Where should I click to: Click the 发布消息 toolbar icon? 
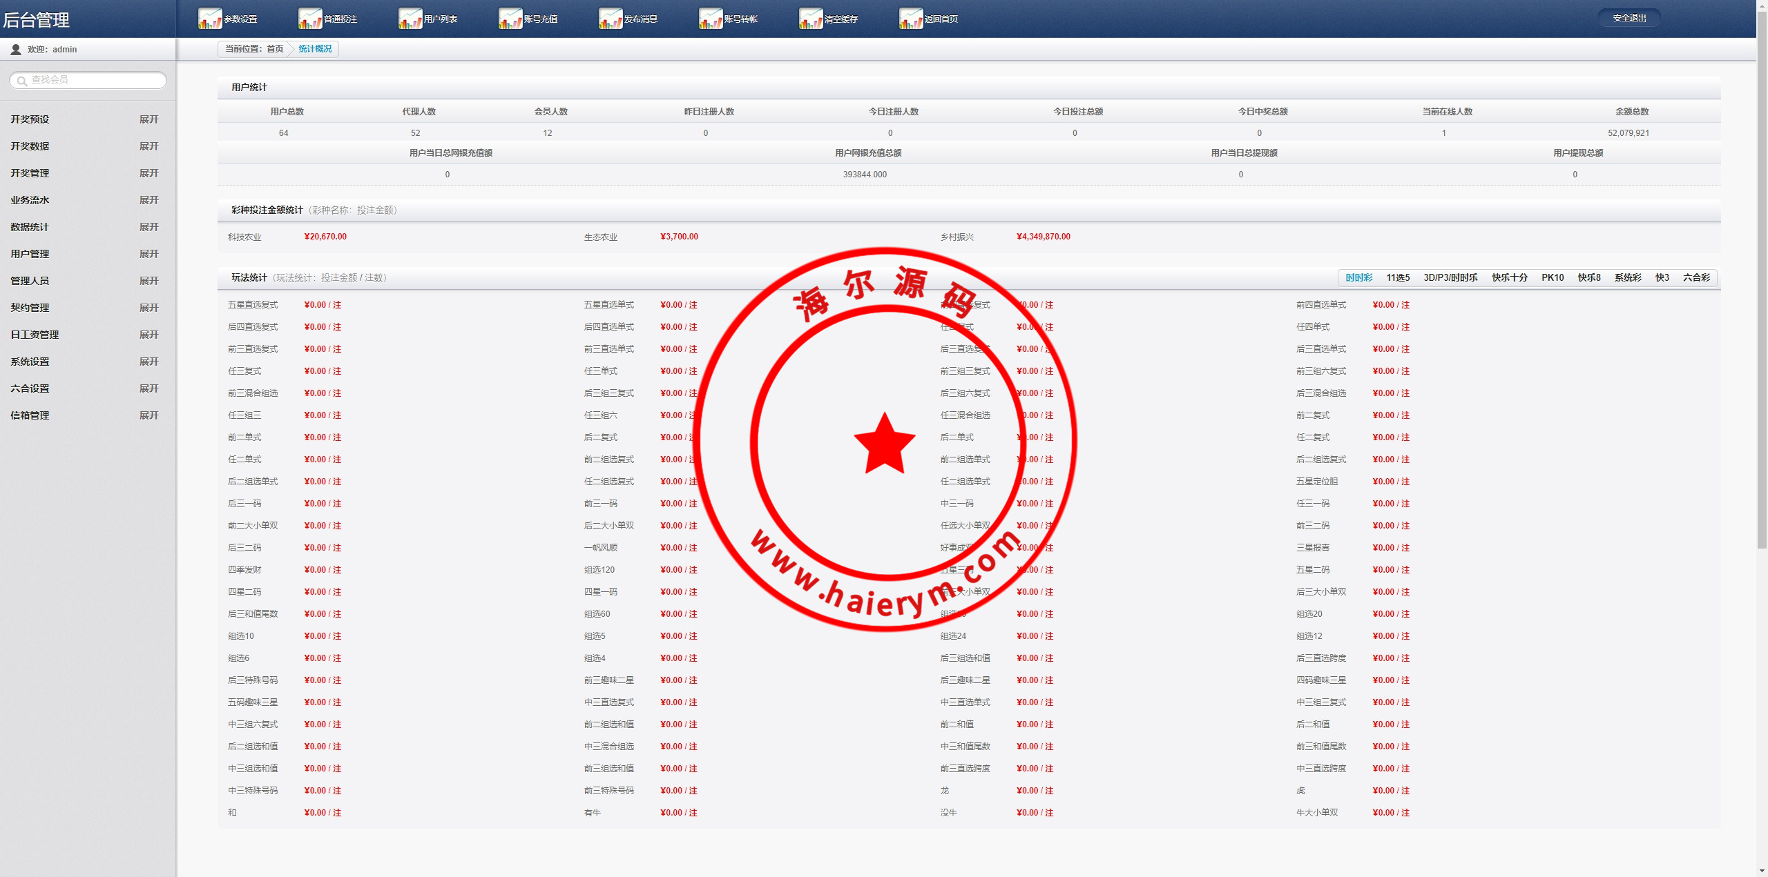[x=610, y=19]
